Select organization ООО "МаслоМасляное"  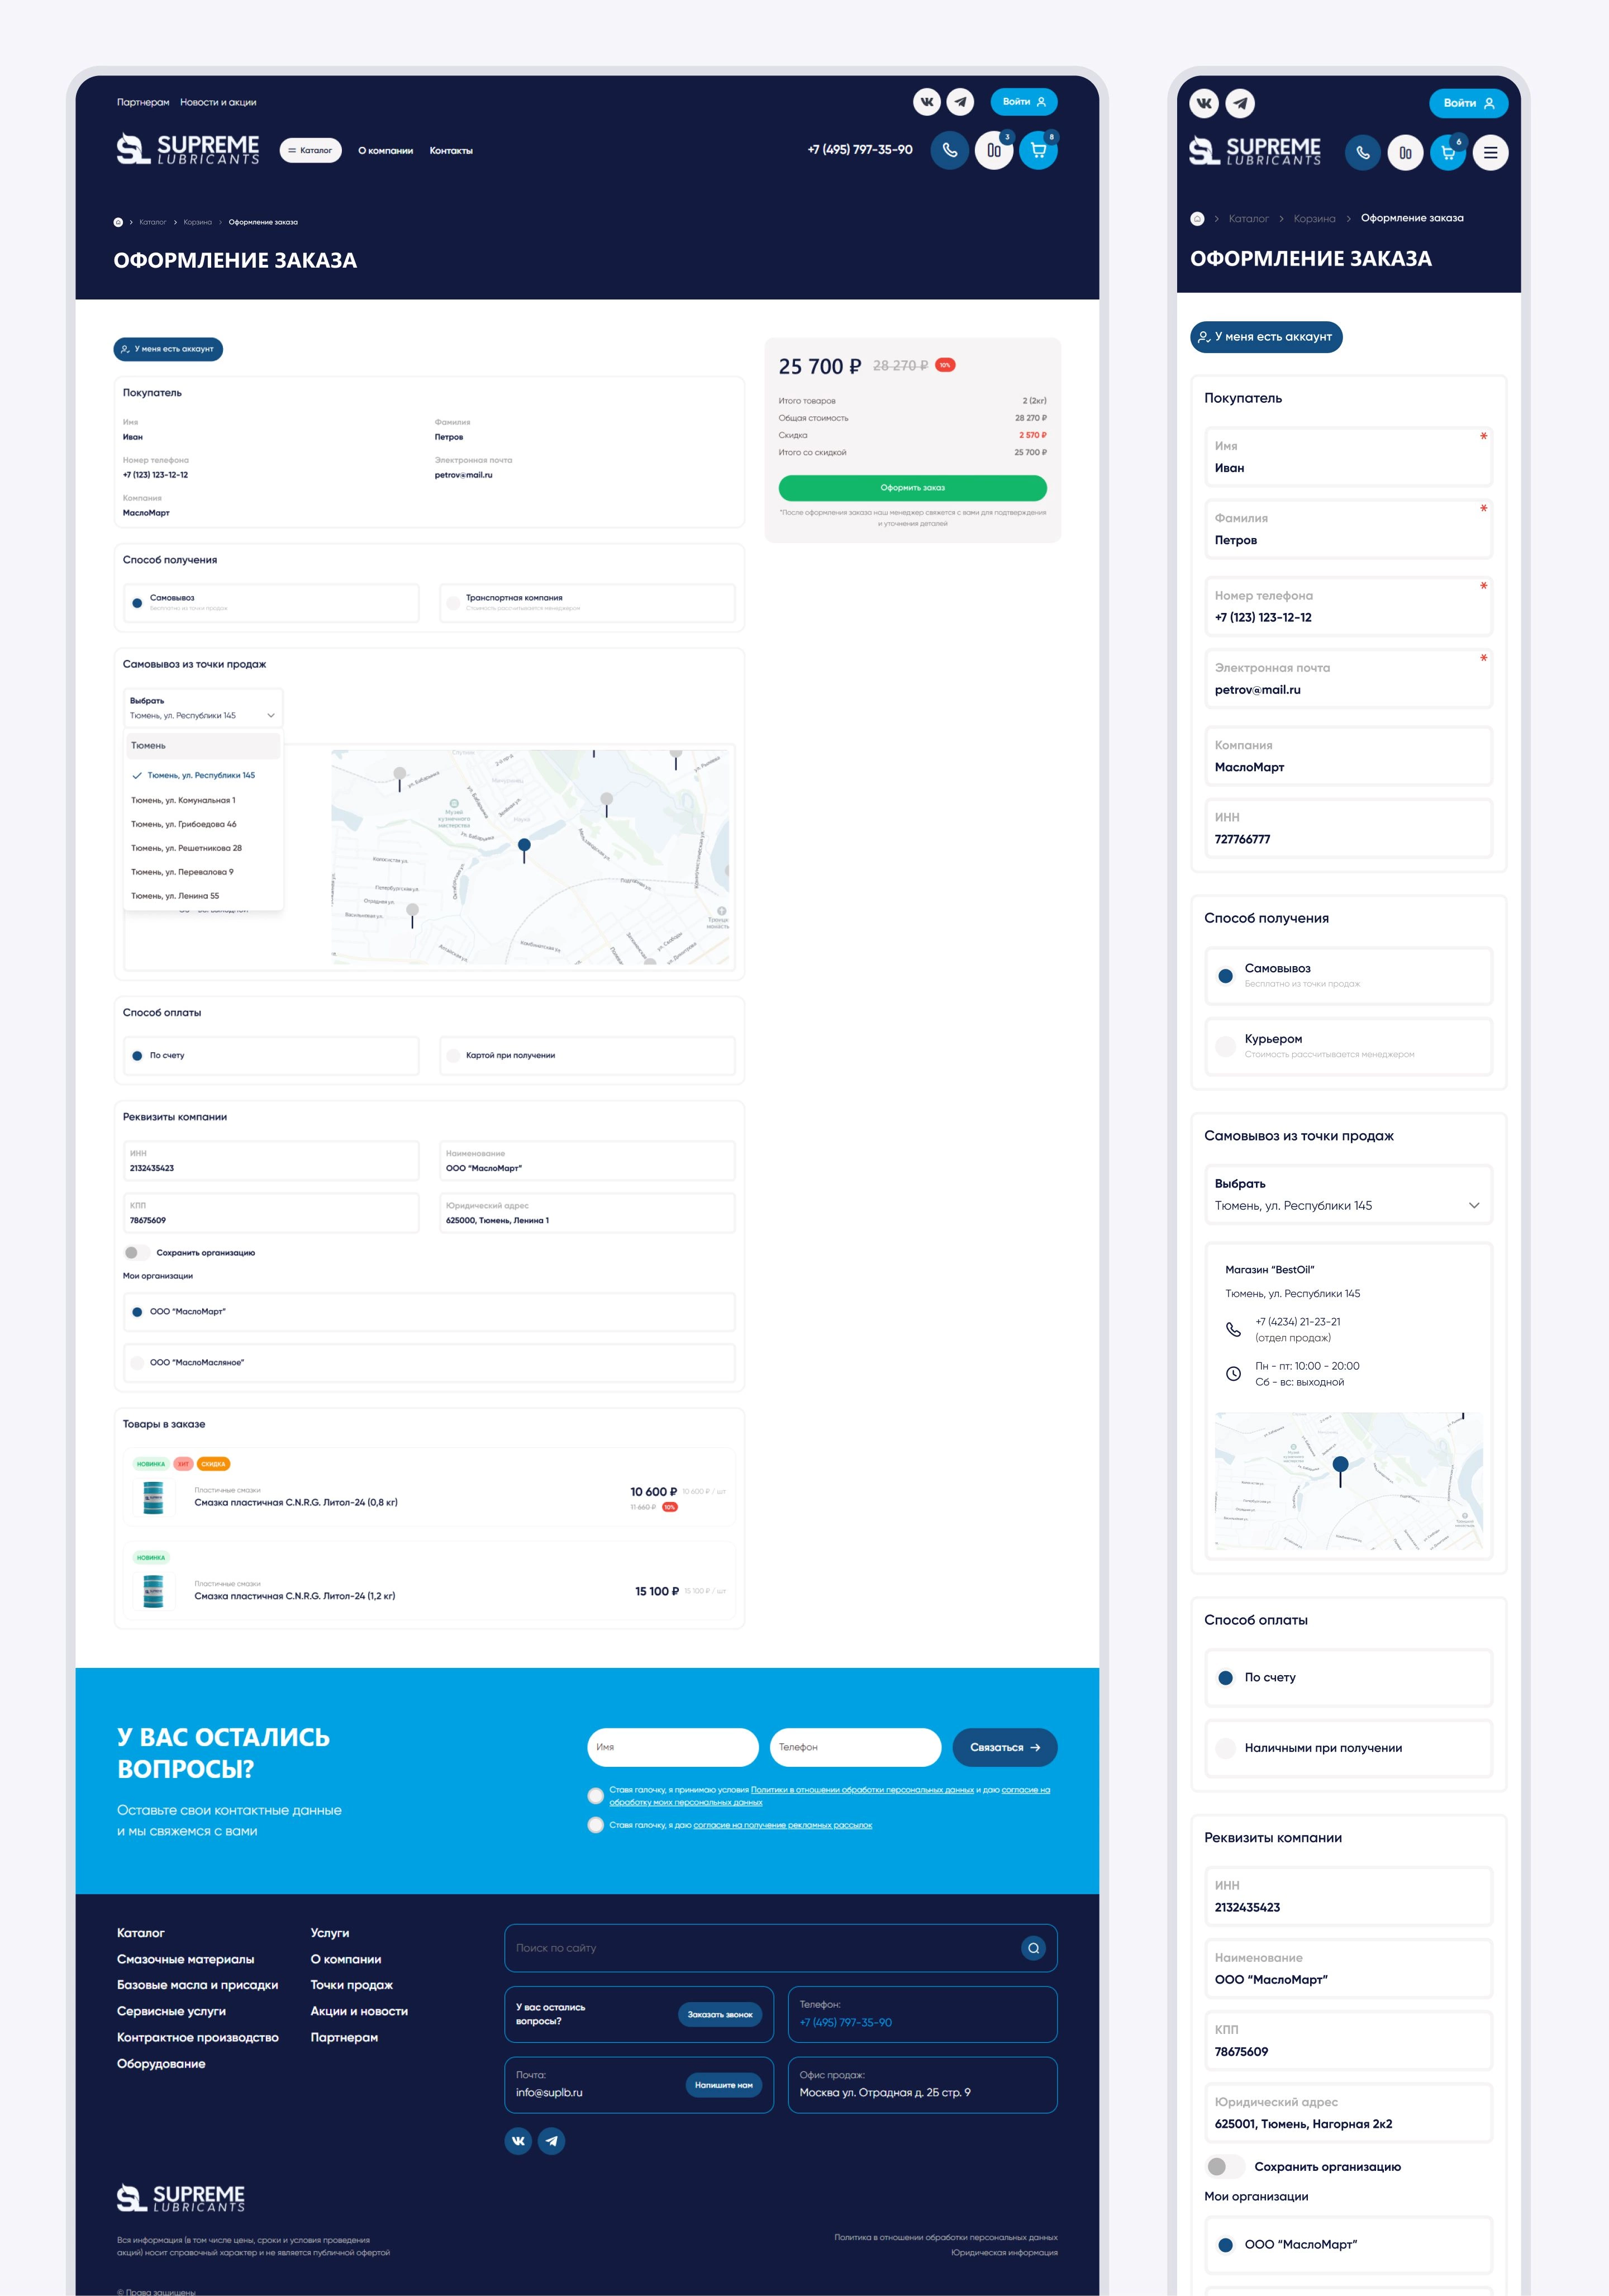tap(429, 1362)
